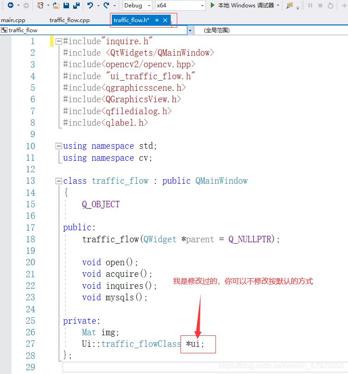Click the Open File folder icon
Viewport: 348px width, 374px height.
(x=56, y=5)
